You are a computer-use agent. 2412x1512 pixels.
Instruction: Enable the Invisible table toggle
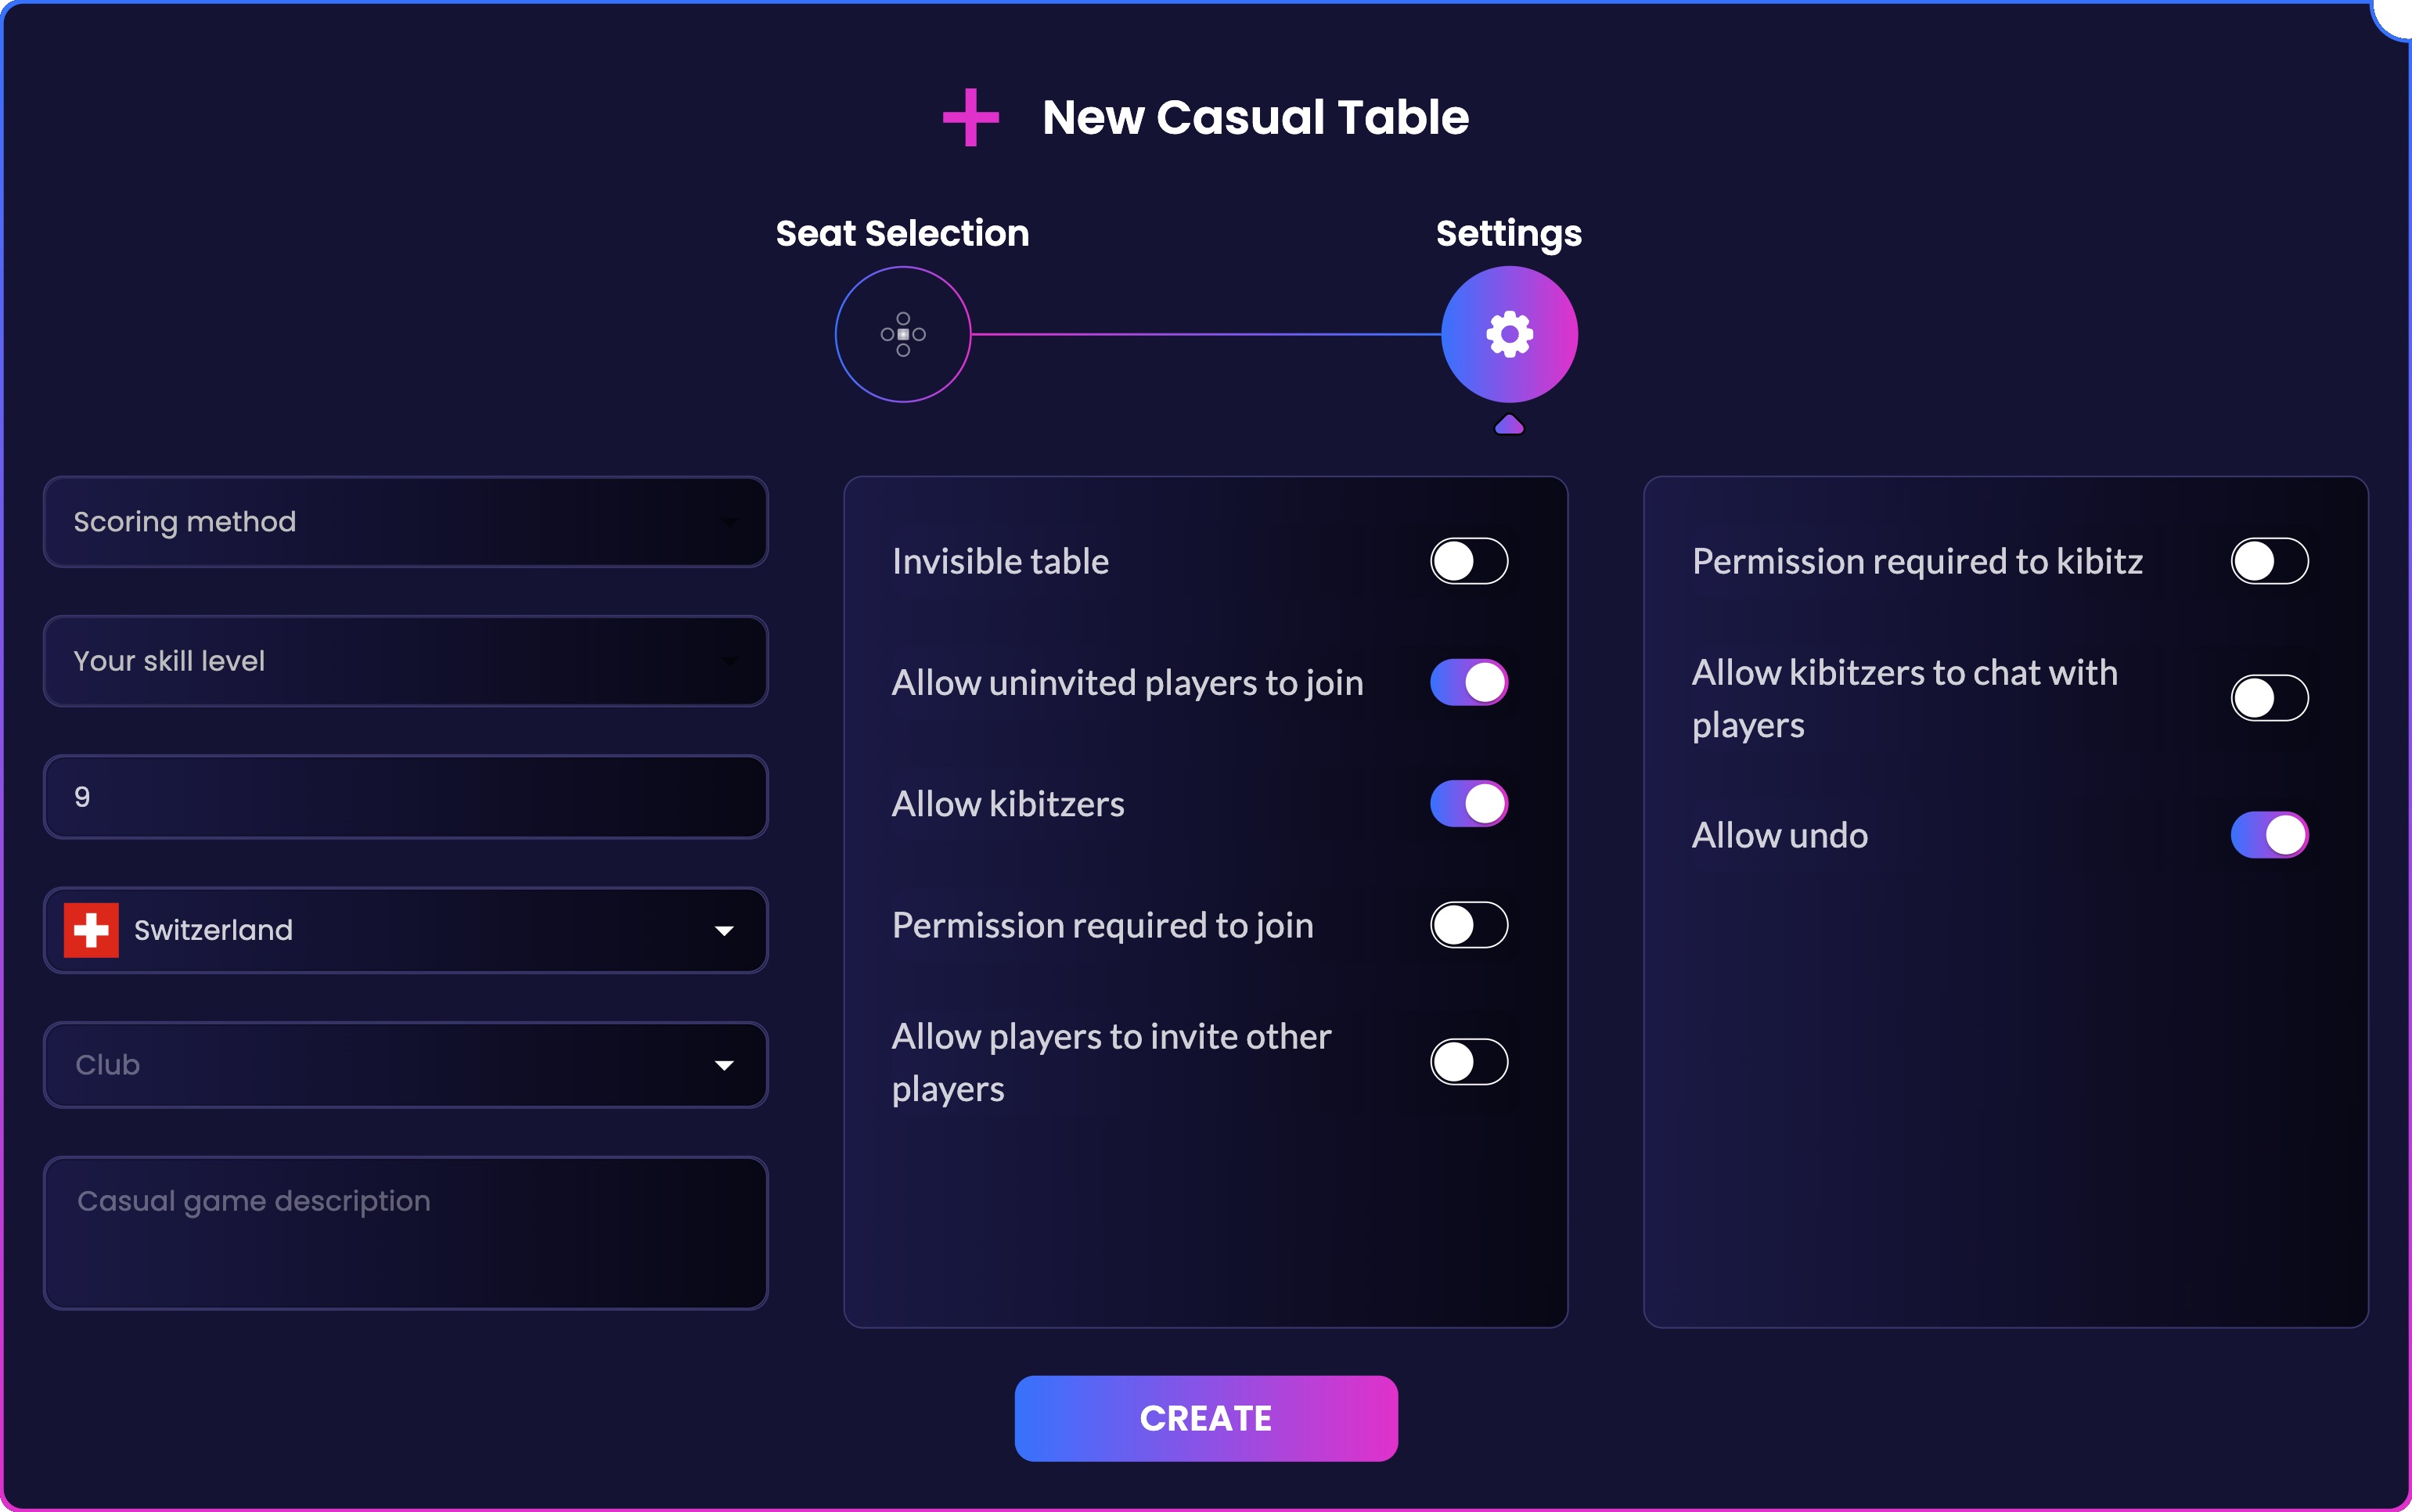(1468, 561)
